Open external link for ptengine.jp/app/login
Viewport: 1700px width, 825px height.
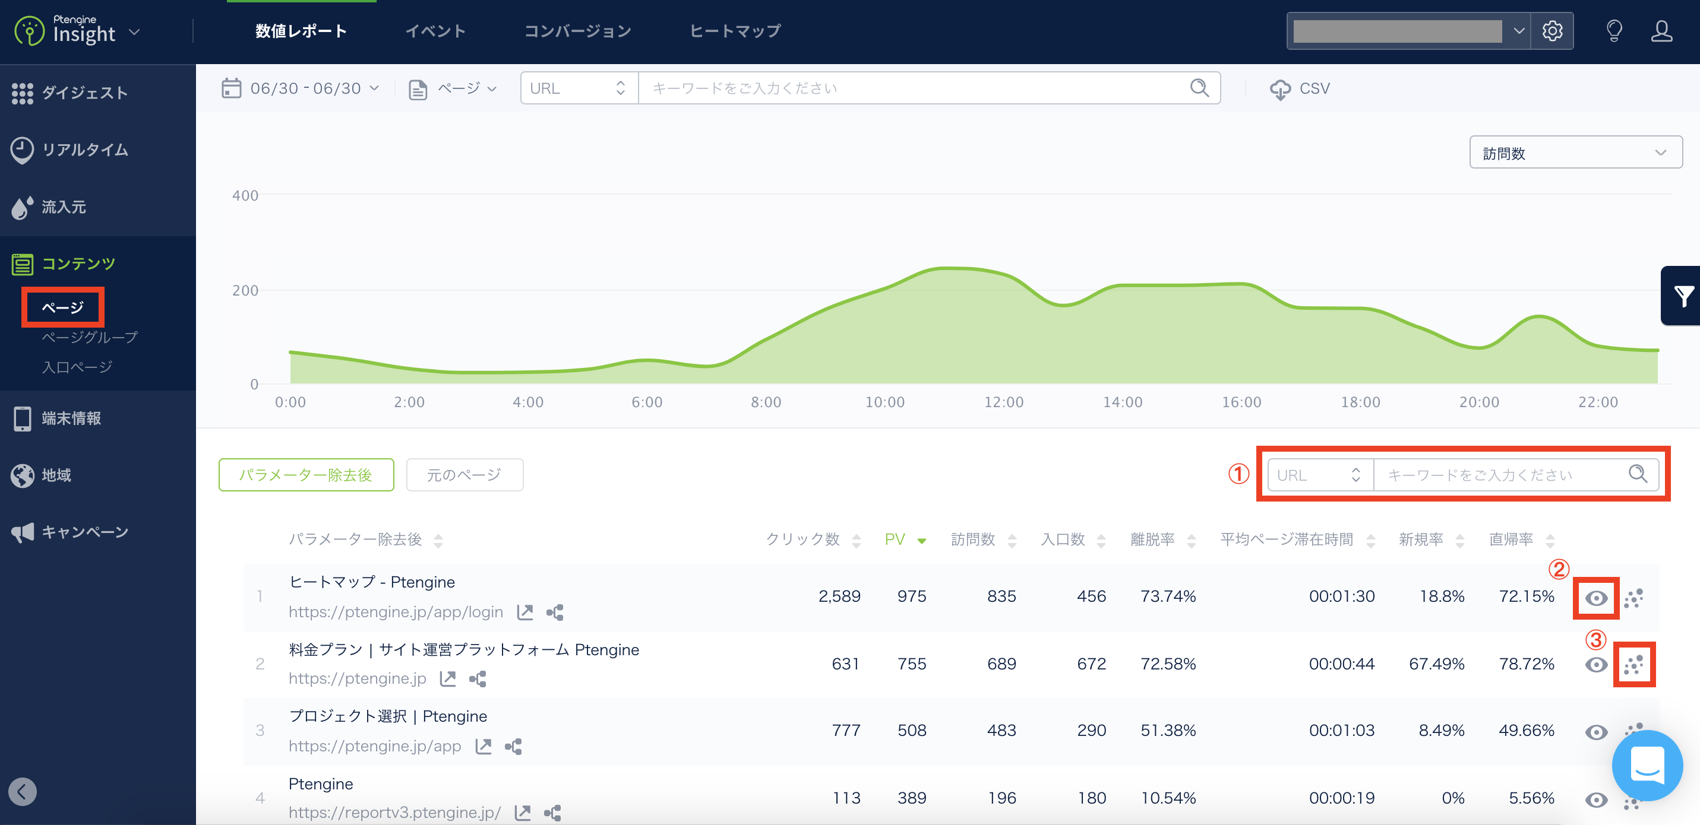pos(524,612)
